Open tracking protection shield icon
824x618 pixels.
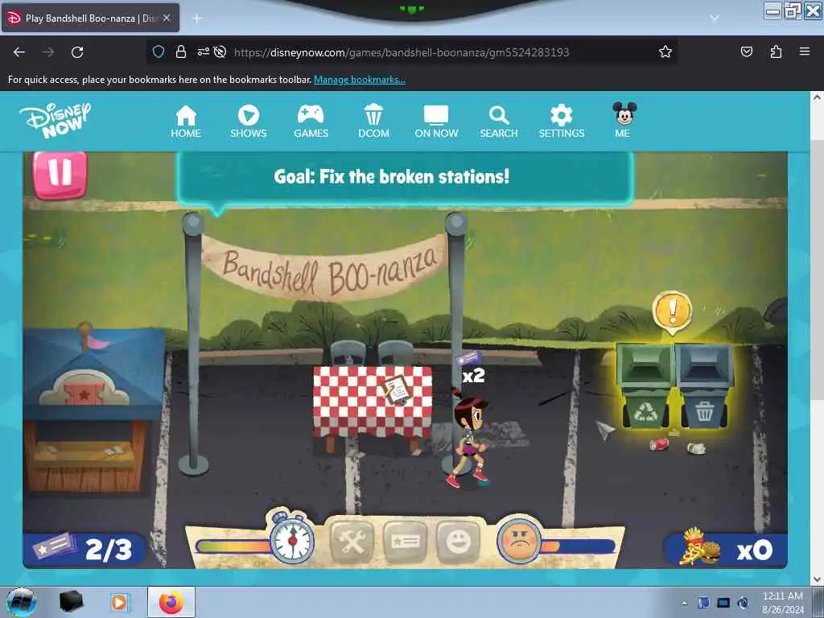[159, 51]
